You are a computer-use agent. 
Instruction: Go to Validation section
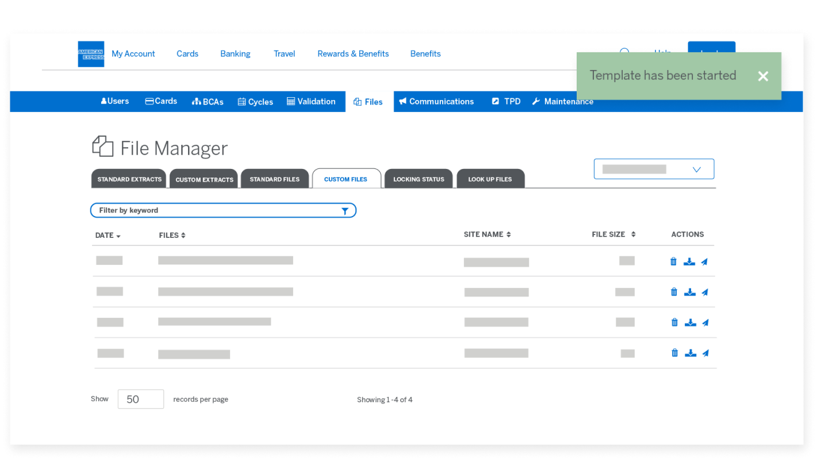(x=311, y=102)
